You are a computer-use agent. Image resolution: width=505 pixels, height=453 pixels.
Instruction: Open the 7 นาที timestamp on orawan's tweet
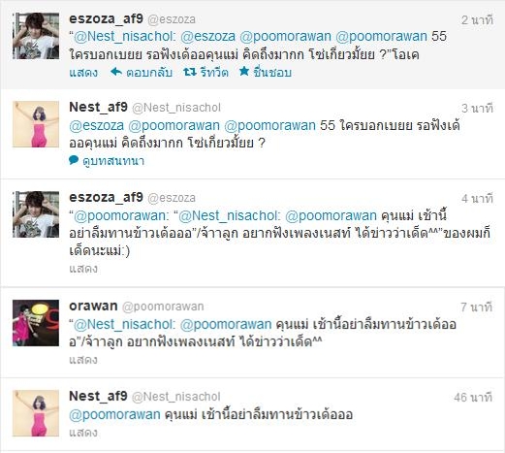pyautogui.click(x=476, y=307)
